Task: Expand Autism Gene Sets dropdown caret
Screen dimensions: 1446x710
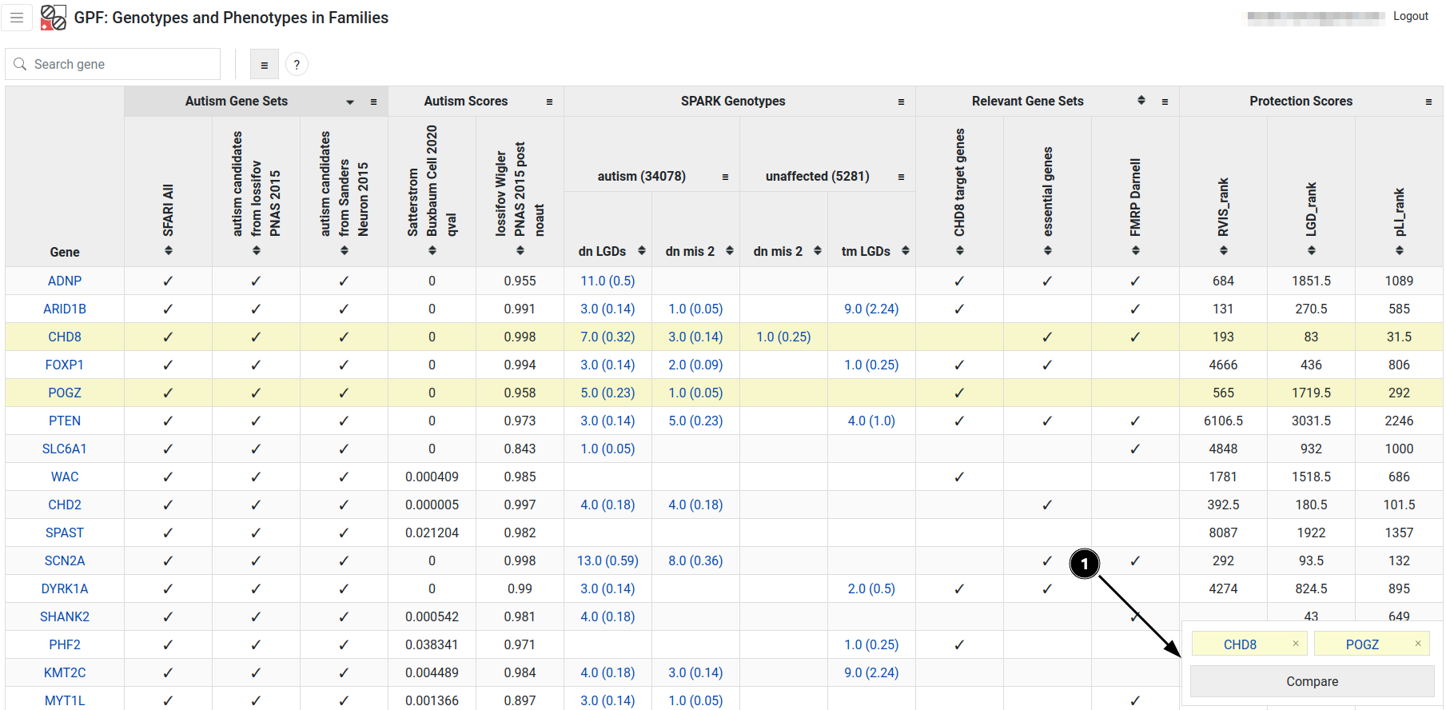Action: pyautogui.click(x=350, y=102)
